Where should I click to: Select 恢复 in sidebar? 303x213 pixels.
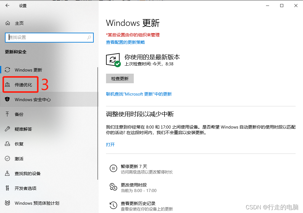click(49, 144)
